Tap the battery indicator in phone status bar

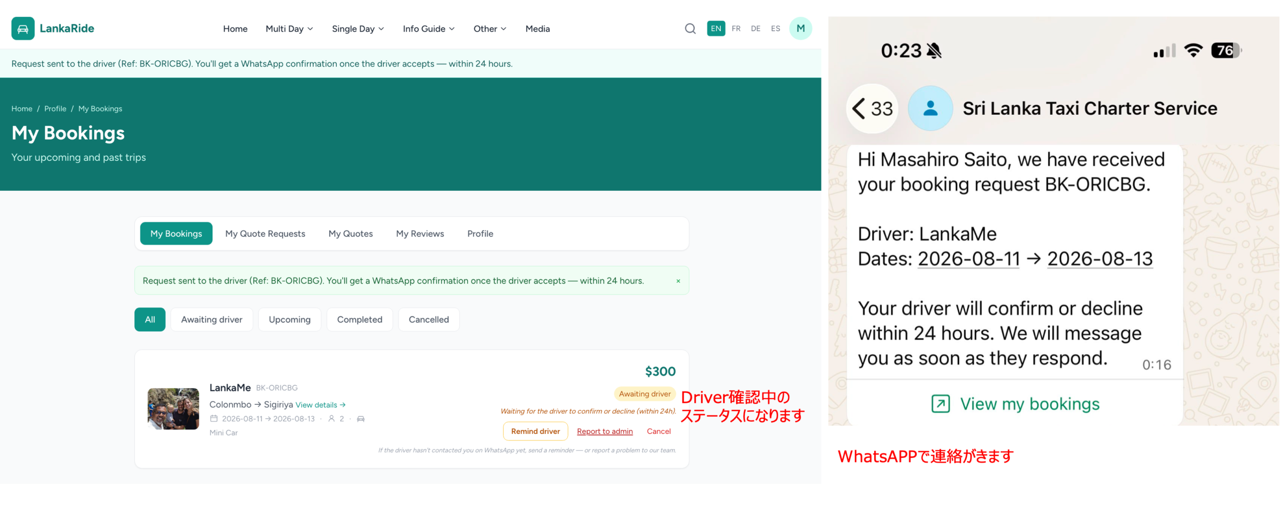click(1226, 50)
